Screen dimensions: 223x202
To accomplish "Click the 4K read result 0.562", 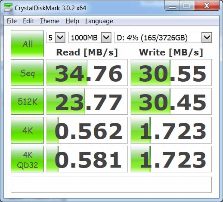I will point(87,130).
